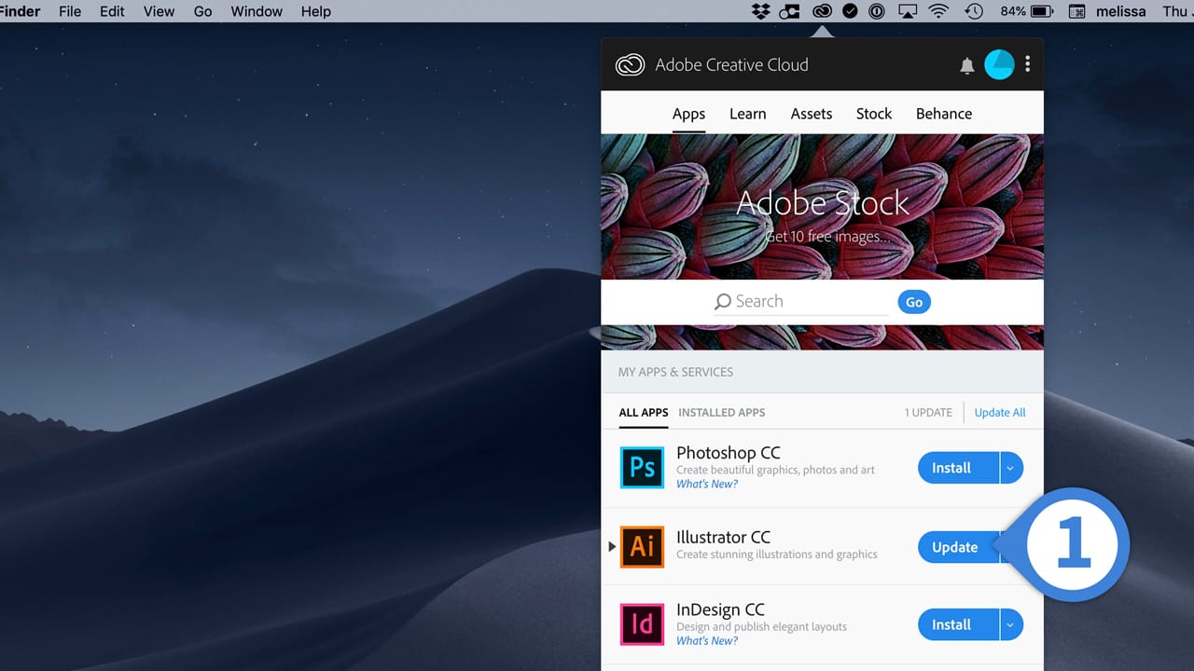Click the search magnifier icon
This screenshot has width=1194, height=671.
(723, 302)
